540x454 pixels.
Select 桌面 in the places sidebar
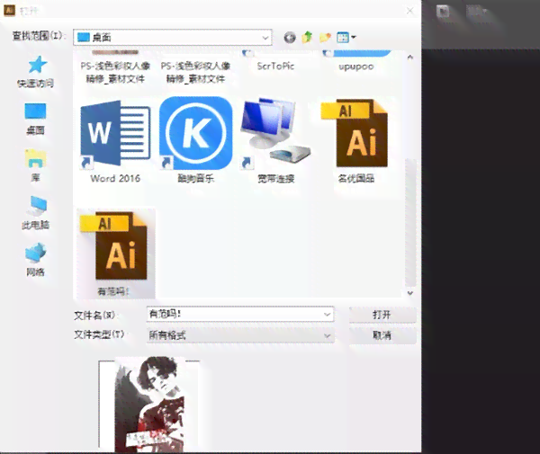(x=35, y=119)
